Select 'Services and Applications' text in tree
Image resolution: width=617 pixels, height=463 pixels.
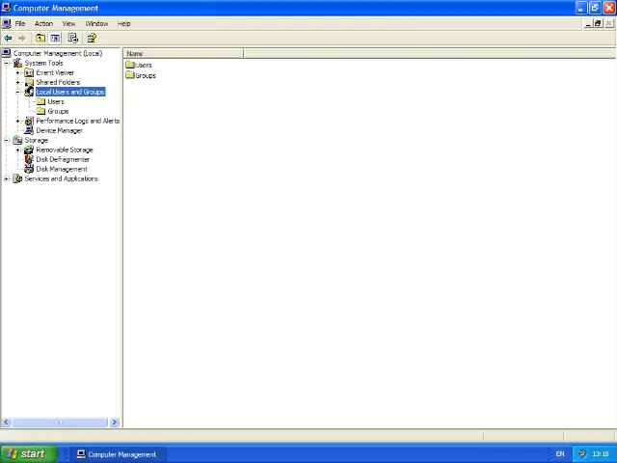coord(62,178)
